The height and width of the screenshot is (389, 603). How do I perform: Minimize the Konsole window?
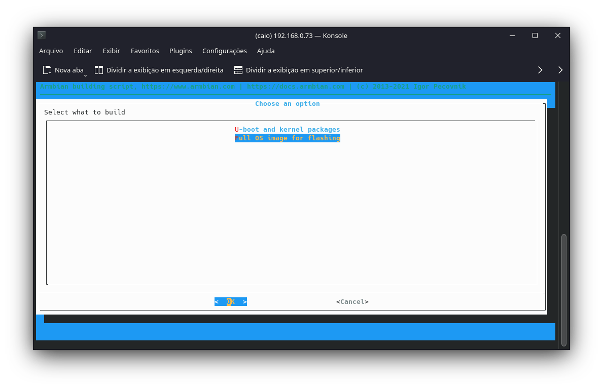coord(512,35)
